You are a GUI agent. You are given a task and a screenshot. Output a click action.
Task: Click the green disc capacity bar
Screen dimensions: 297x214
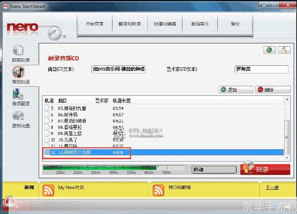tap(100, 167)
